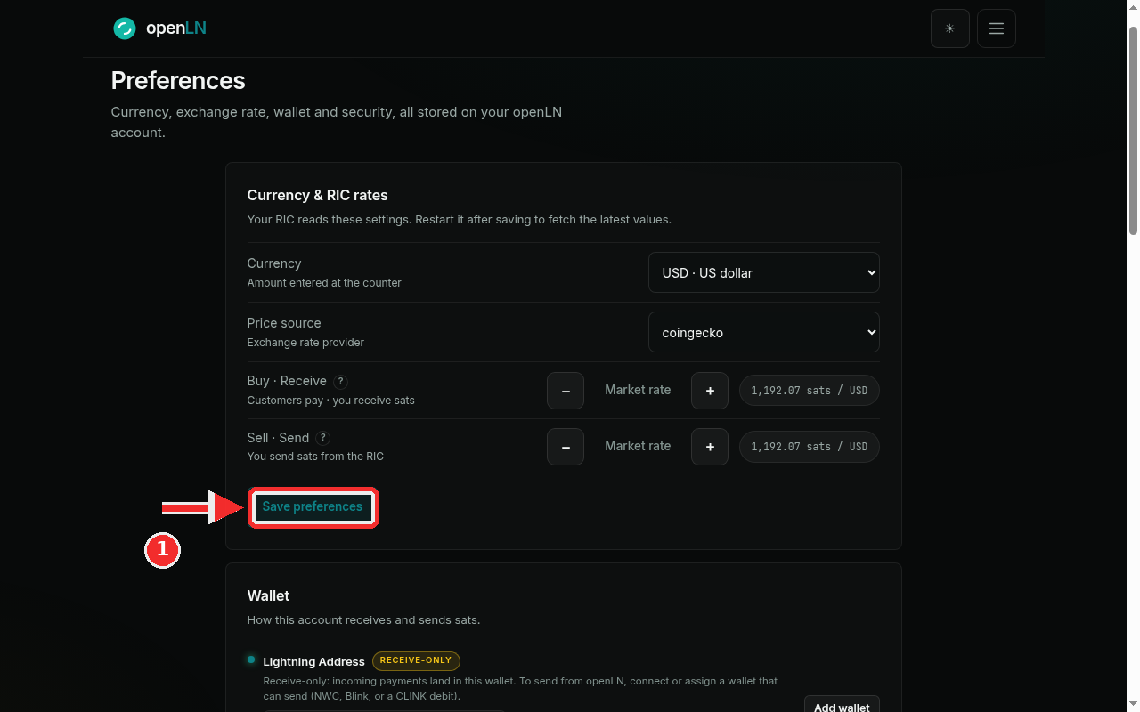Click the Add wallet button
Screen dimensions: 1140x712
[x=842, y=704]
